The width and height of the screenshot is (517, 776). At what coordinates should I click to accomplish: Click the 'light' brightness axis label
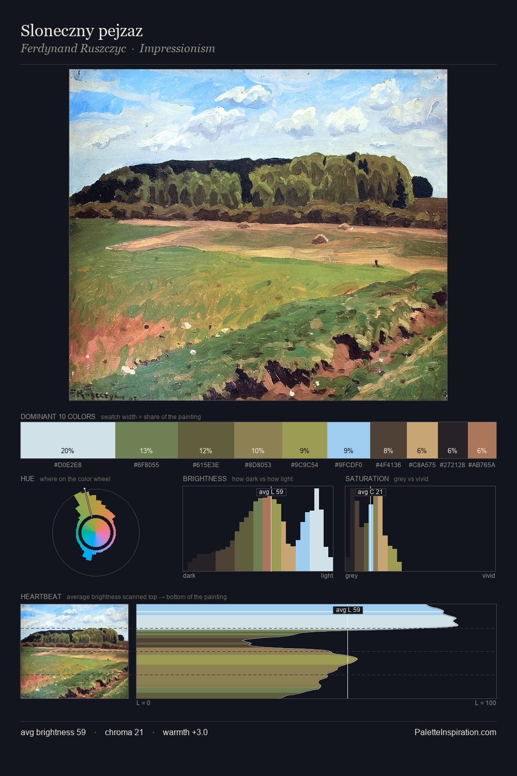327,576
